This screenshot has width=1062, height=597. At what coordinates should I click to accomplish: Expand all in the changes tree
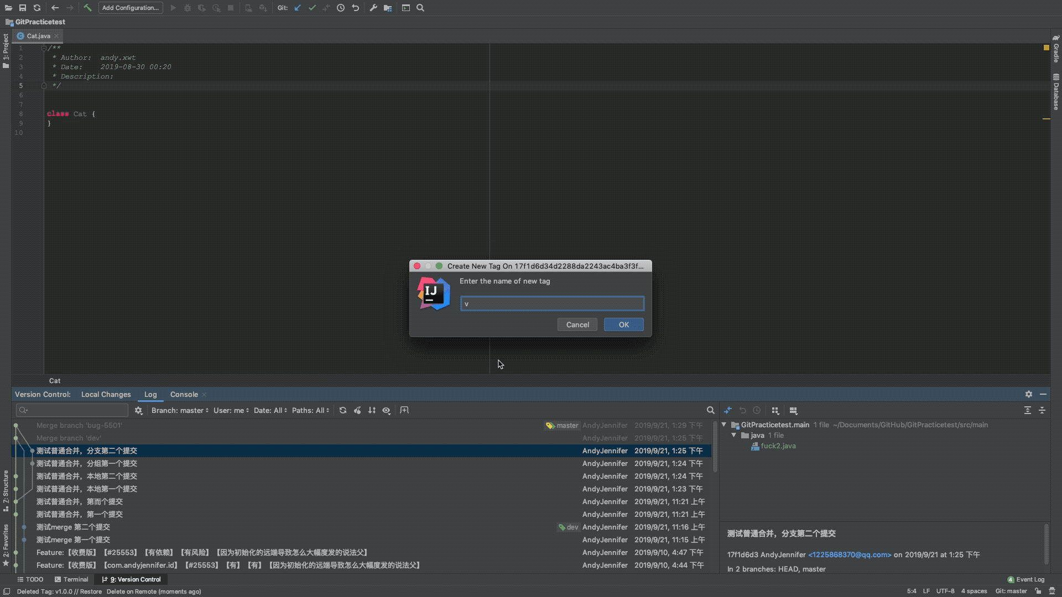pos(1027,410)
